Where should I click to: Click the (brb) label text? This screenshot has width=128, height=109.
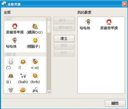(35, 82)
